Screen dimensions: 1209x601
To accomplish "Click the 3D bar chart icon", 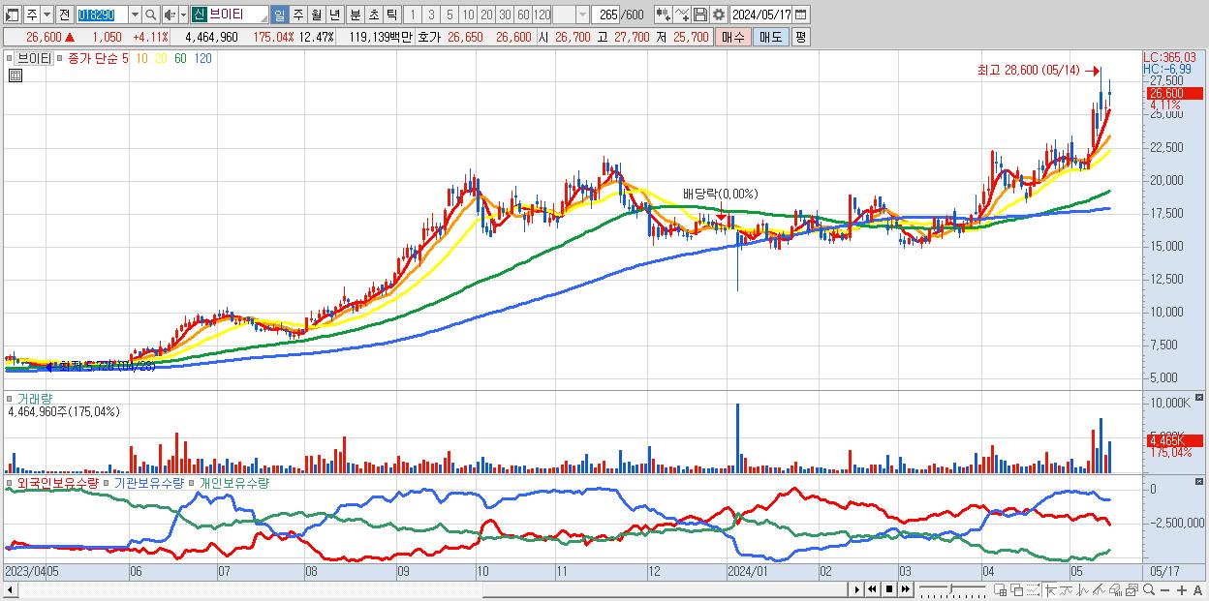I will click(1115, 590).
